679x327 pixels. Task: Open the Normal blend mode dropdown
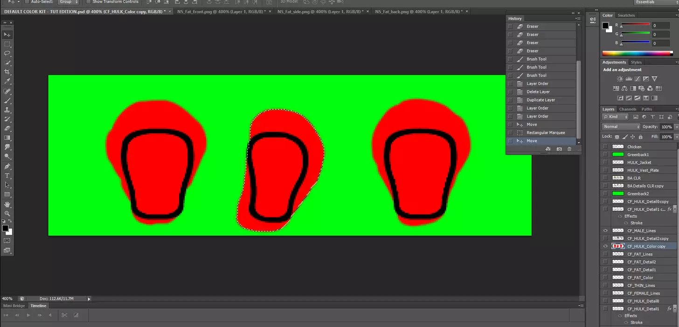[x=621, y=127]
